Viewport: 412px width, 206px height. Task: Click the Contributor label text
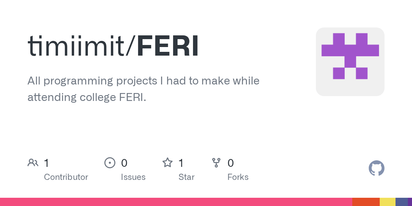(x=66, y=177)
